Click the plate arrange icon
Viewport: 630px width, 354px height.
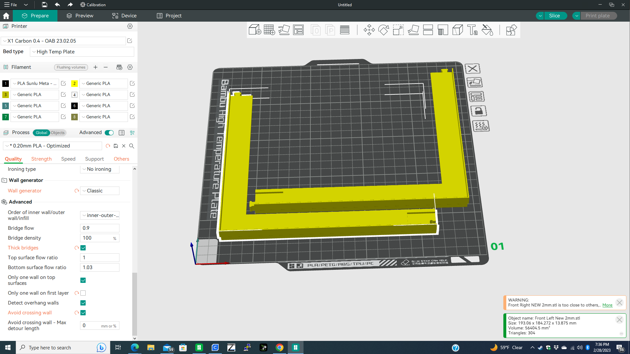tap(476, 97)
